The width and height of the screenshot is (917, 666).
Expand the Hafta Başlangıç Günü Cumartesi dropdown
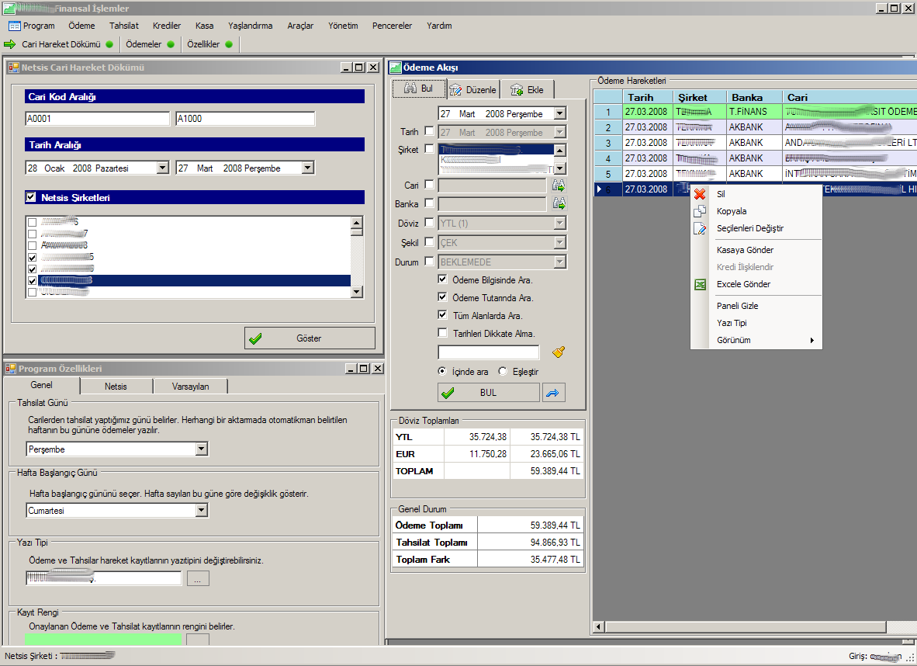click(202, 511)
